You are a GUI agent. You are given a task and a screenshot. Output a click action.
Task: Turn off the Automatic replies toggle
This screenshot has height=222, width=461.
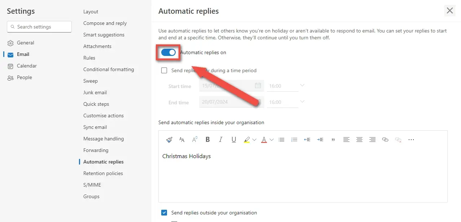tap(168, 52)
